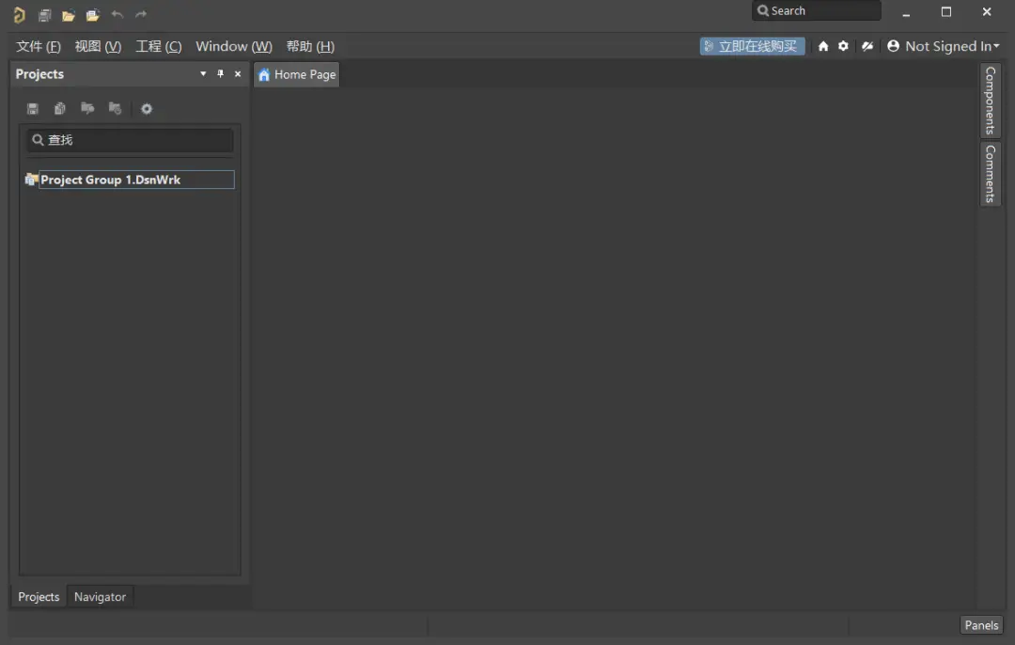Click the 立即在线购买 button
Screen dimensions: 1015x645
coord(752,46)
